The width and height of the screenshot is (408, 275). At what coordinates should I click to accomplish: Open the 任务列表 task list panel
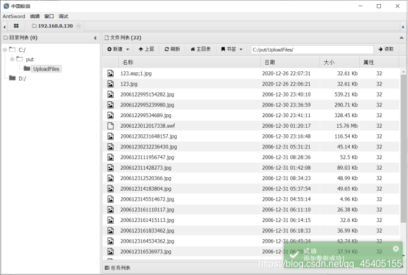click(117, 268)
